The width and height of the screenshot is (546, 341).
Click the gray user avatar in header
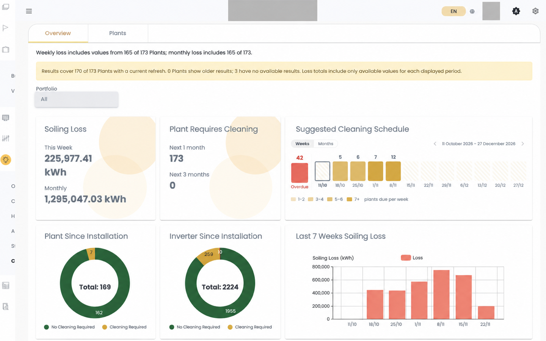tap(491, 11)
